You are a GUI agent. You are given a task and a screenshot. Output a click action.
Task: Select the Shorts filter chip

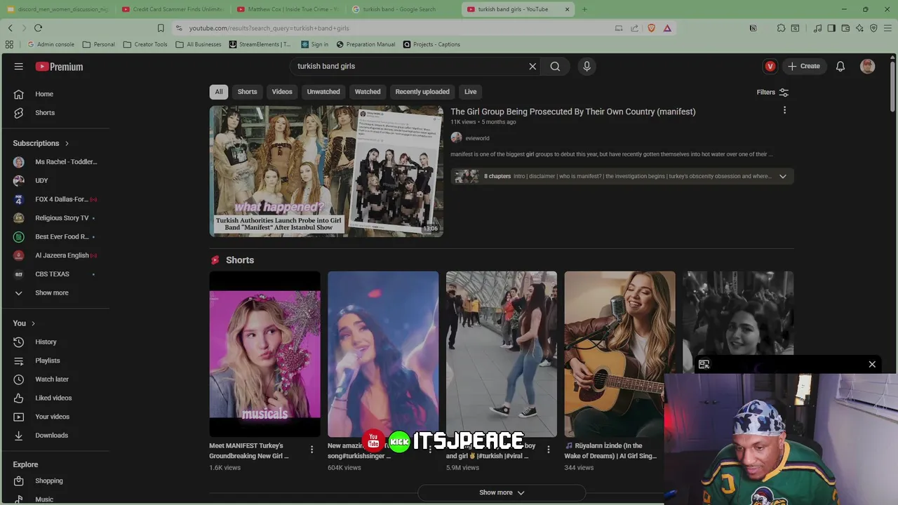click(x=247, y=92)
